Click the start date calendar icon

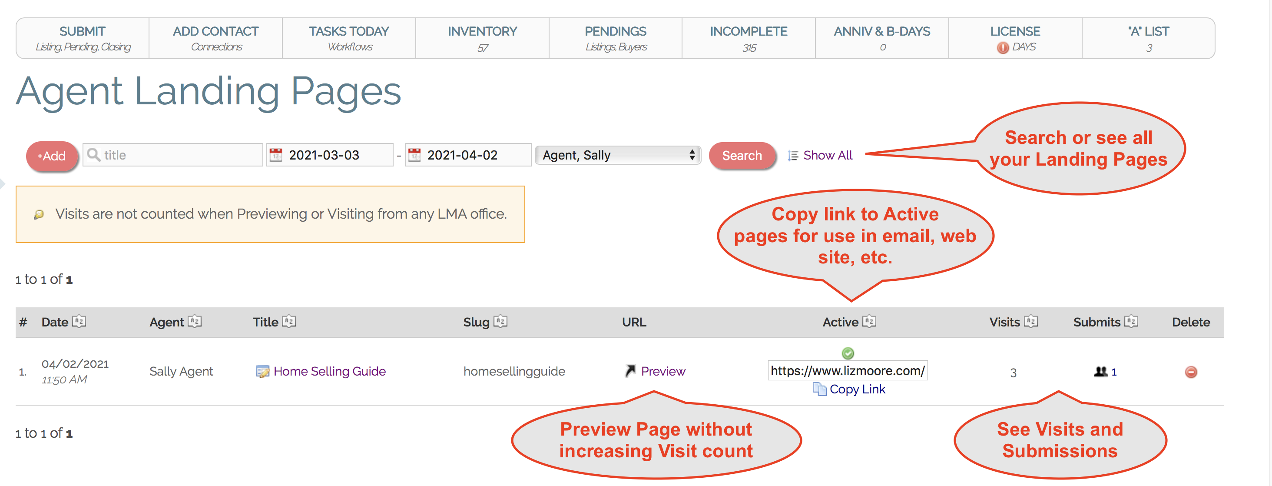275,155
